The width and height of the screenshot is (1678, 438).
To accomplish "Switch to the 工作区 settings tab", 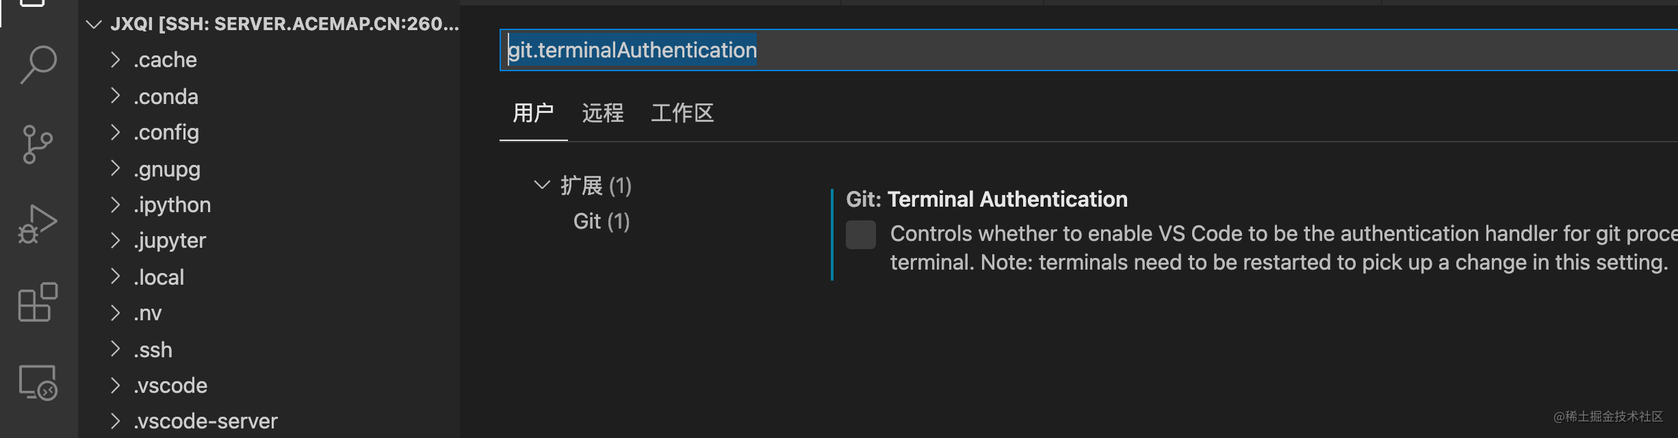I will point(682,113).
